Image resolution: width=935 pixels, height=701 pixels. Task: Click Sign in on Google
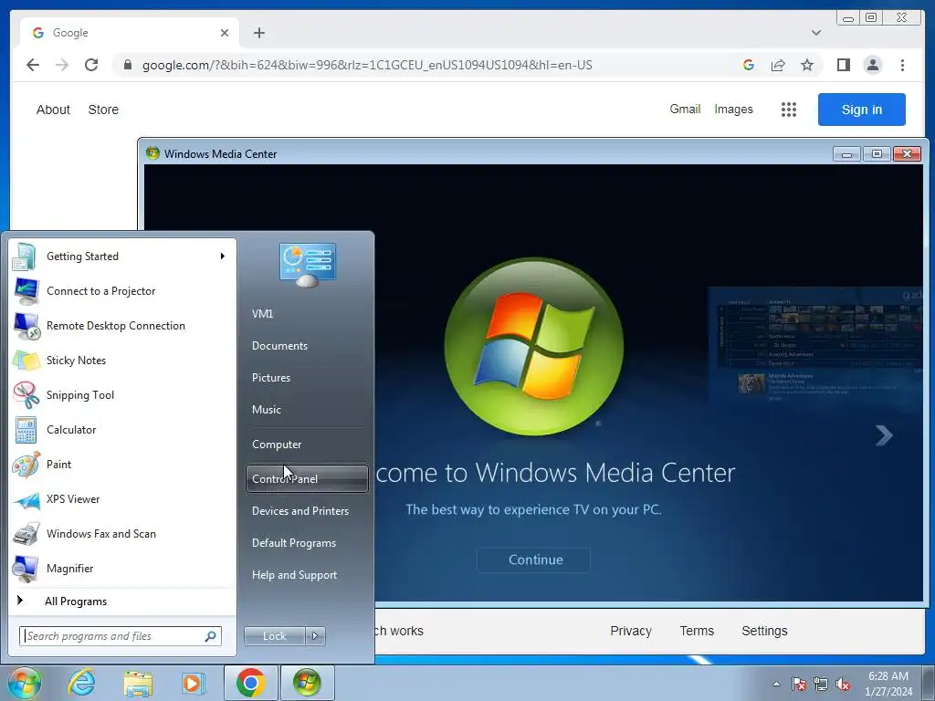862,110
